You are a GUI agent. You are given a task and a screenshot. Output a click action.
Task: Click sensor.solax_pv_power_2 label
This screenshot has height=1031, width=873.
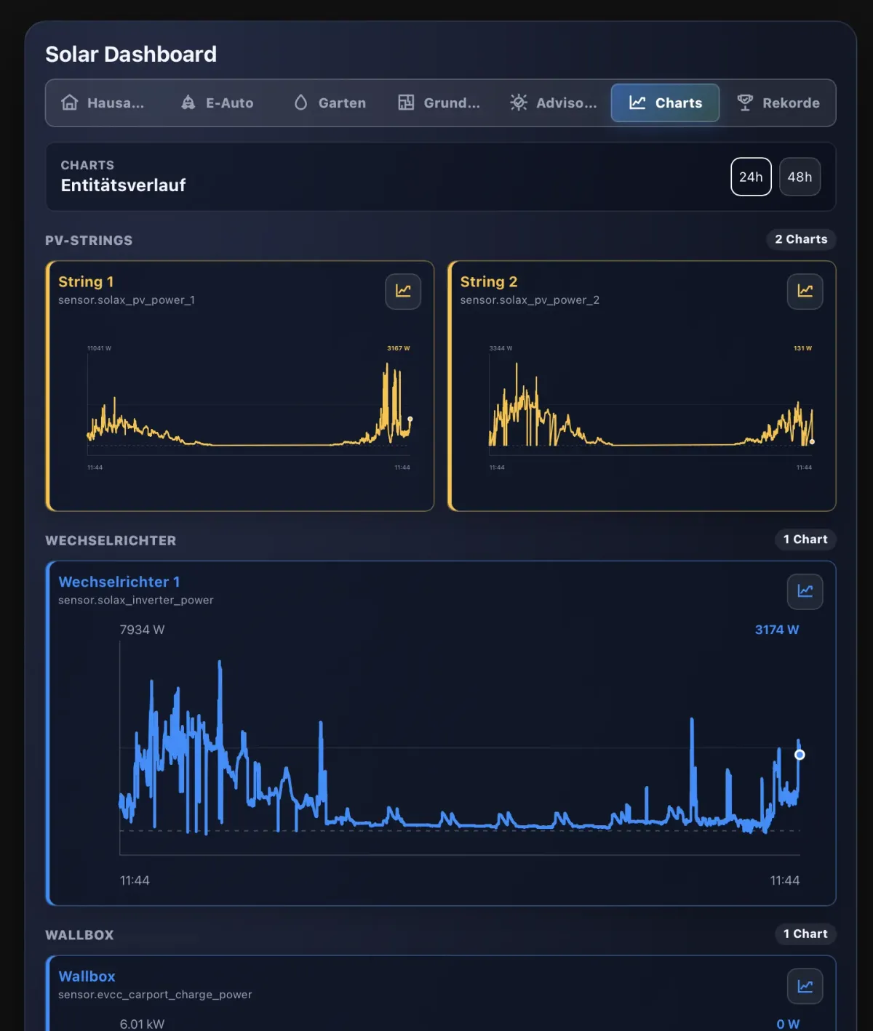tap(530, 300)
